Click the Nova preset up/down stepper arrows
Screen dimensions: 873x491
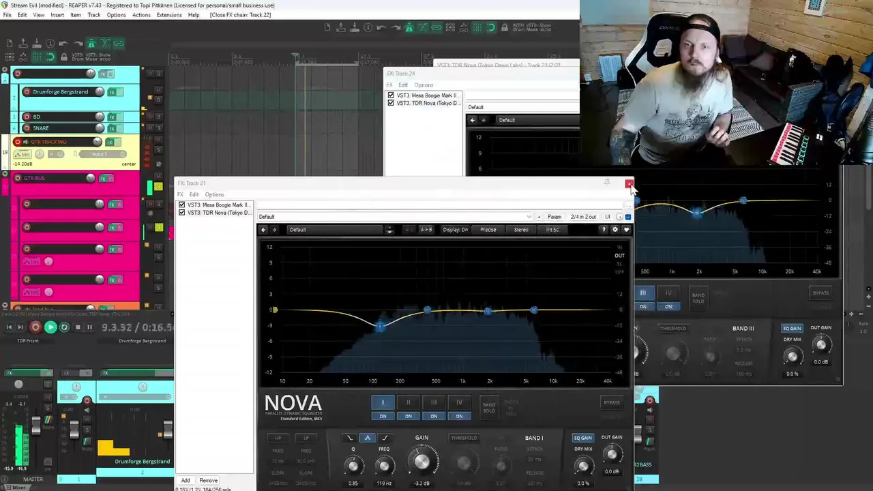[x=389, y=230]
